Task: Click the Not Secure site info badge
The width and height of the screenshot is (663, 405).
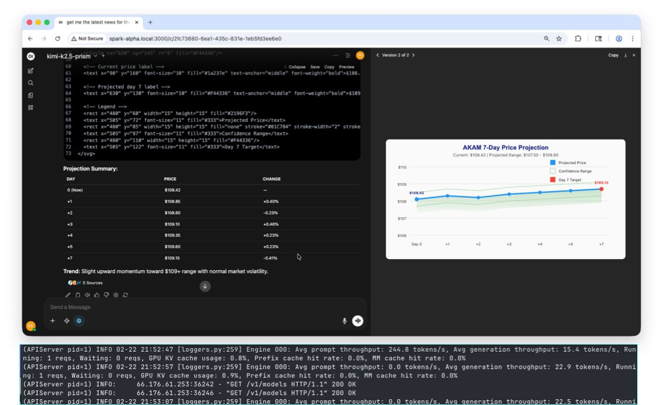Action: click(87, 39)
